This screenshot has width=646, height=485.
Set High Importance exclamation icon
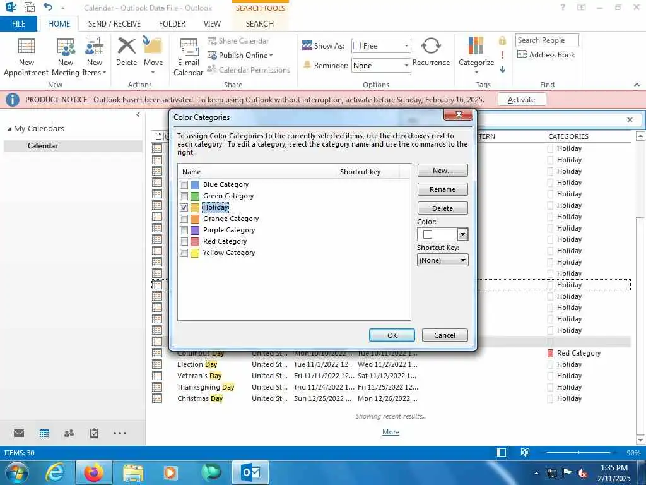pos(502,55)
